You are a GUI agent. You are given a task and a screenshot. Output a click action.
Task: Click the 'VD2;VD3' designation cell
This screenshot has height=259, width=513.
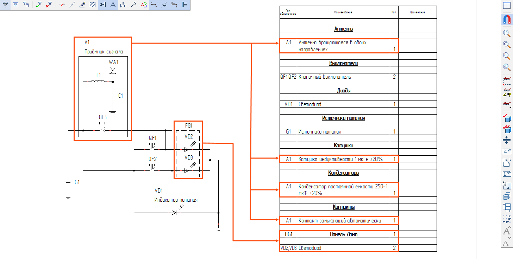click(x=288, y=248)
